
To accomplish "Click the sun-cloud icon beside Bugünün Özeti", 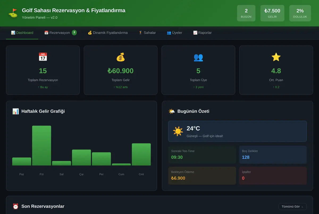I will point(172,111).
